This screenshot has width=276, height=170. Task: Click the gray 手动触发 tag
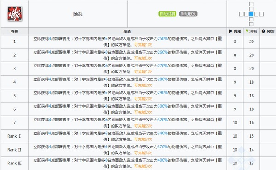(188, 14)
